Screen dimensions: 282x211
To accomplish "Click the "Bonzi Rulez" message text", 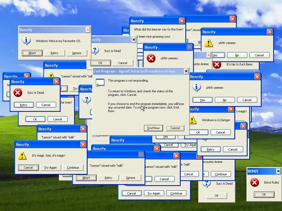I will point(272,182).
